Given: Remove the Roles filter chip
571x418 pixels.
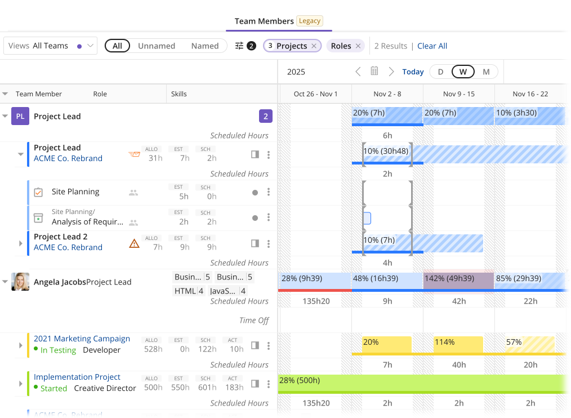Looking at the screenshot, I should tap(358, 46).
